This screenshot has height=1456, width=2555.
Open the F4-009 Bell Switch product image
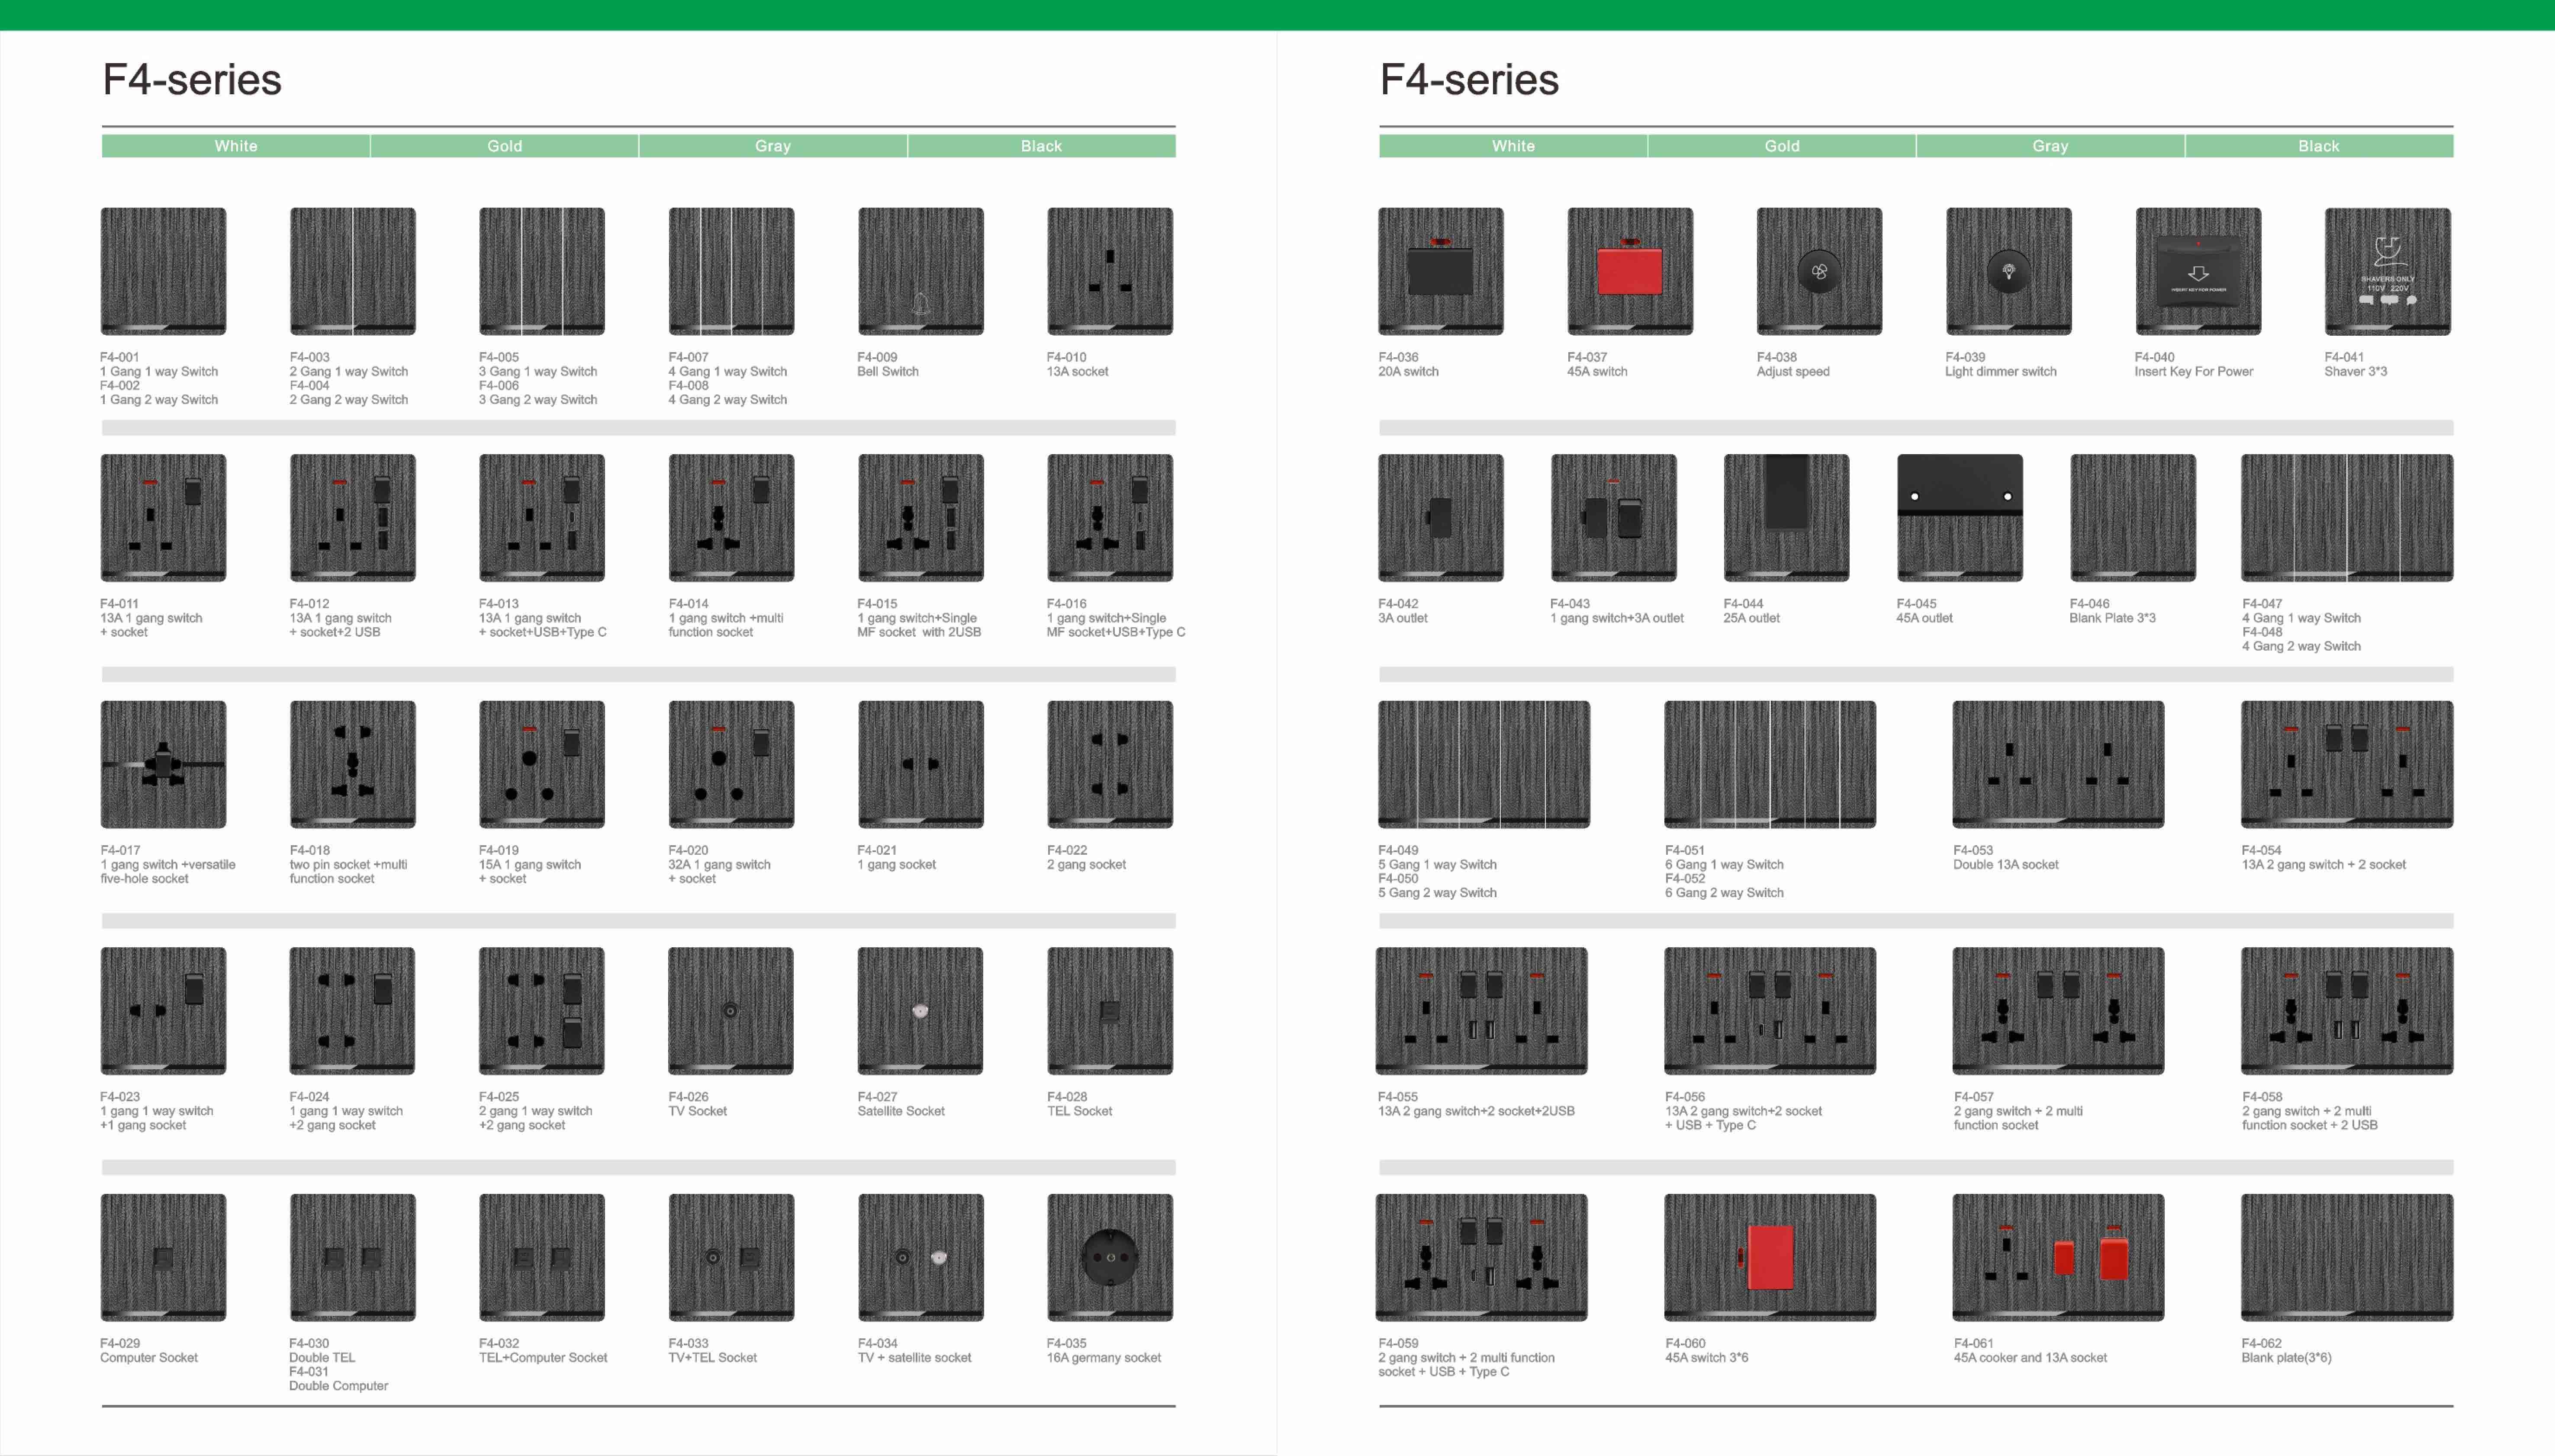(920, 271)
